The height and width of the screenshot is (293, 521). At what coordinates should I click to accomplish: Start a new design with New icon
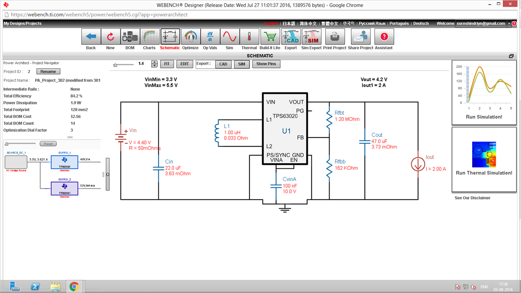point(111,36)
